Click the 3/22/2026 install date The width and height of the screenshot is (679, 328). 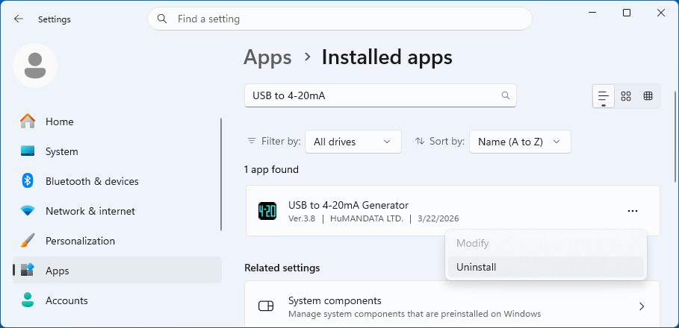pyautogui.click(x=438, y=218)
